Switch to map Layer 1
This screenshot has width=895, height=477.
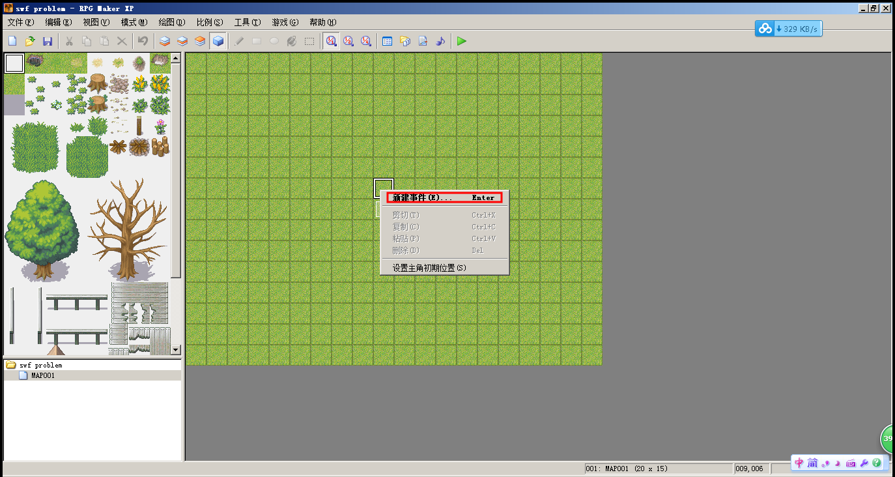(165, 41)
